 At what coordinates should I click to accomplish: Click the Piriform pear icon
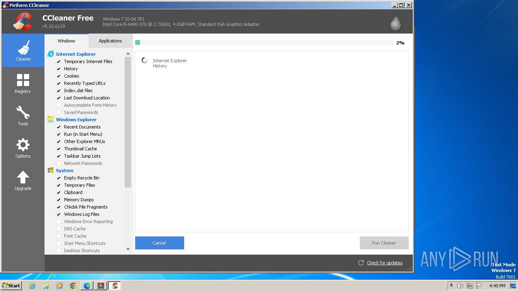coord(395,23)
